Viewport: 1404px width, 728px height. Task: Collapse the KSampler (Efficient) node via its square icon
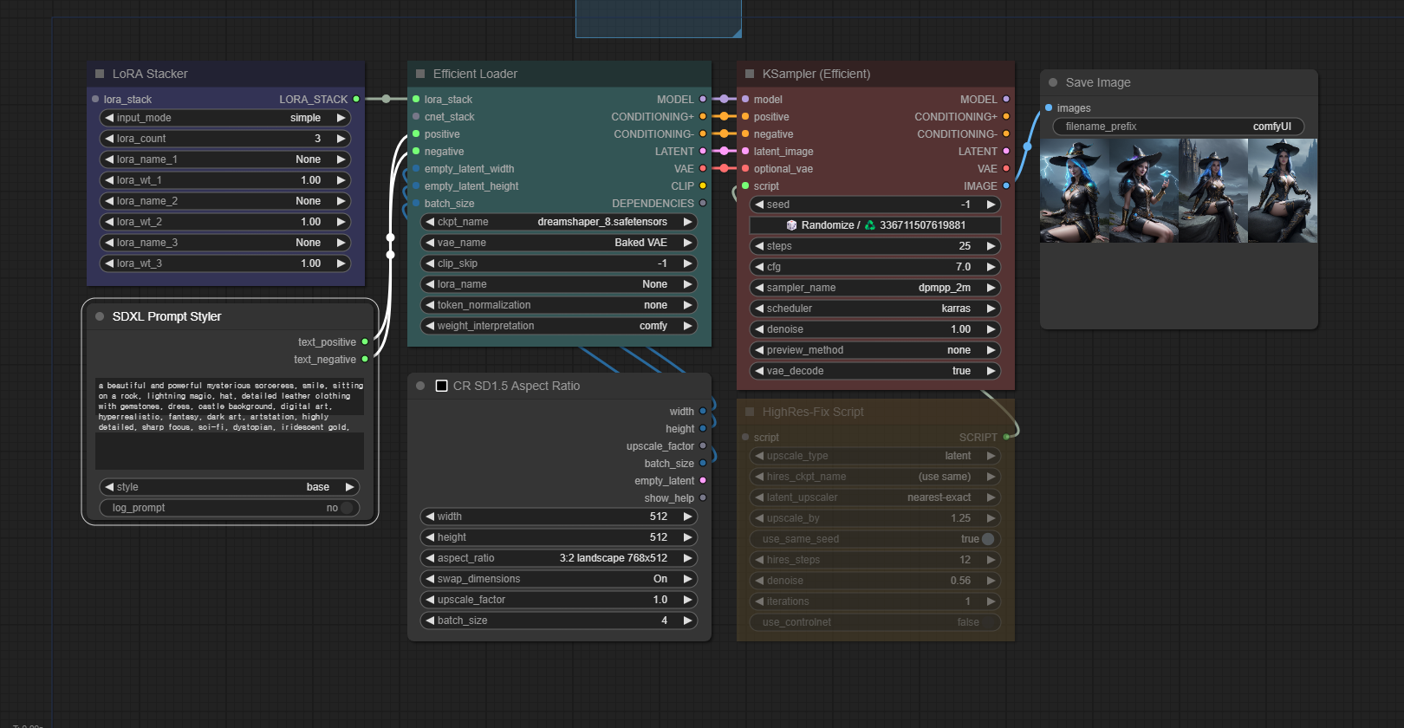(x=750, y=74)
